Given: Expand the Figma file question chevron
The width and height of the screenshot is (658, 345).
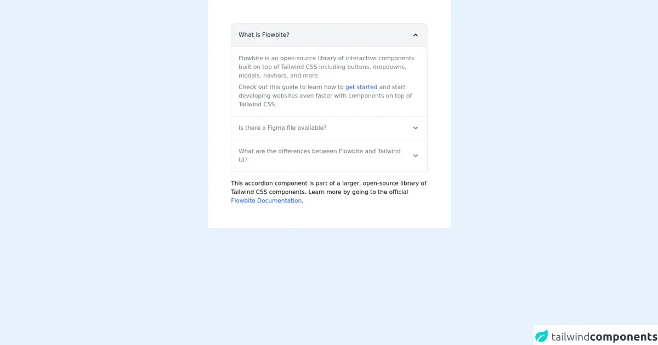Looking at the screenshot, I should coord(415,128).
